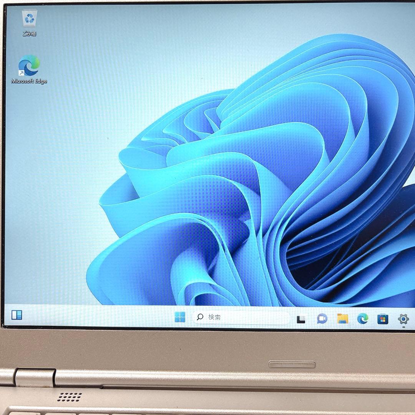Open the Store app icon on the taskbar
415x415 pixels.
point(383,318)
